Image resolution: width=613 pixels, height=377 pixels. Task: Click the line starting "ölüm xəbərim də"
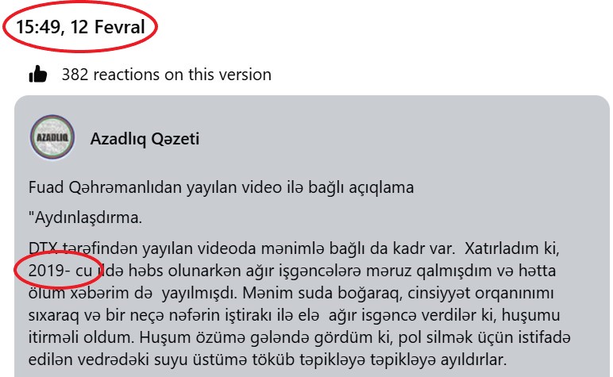click(x=291, y=294)
